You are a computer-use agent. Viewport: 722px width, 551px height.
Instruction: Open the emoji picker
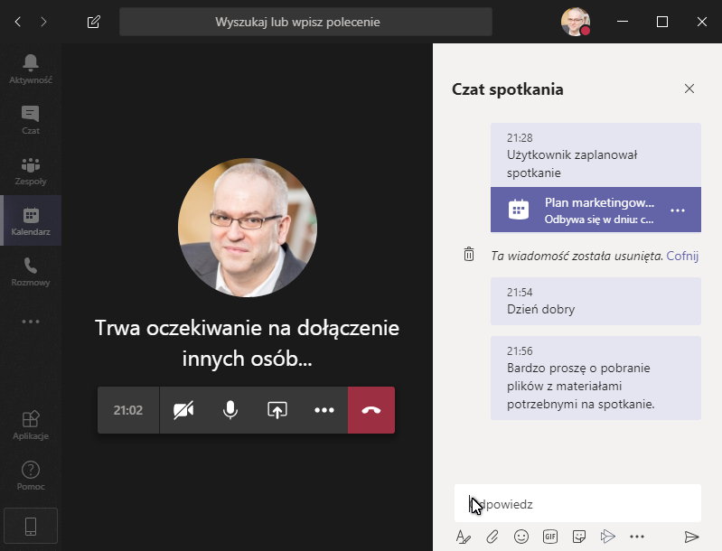point(521,537)
